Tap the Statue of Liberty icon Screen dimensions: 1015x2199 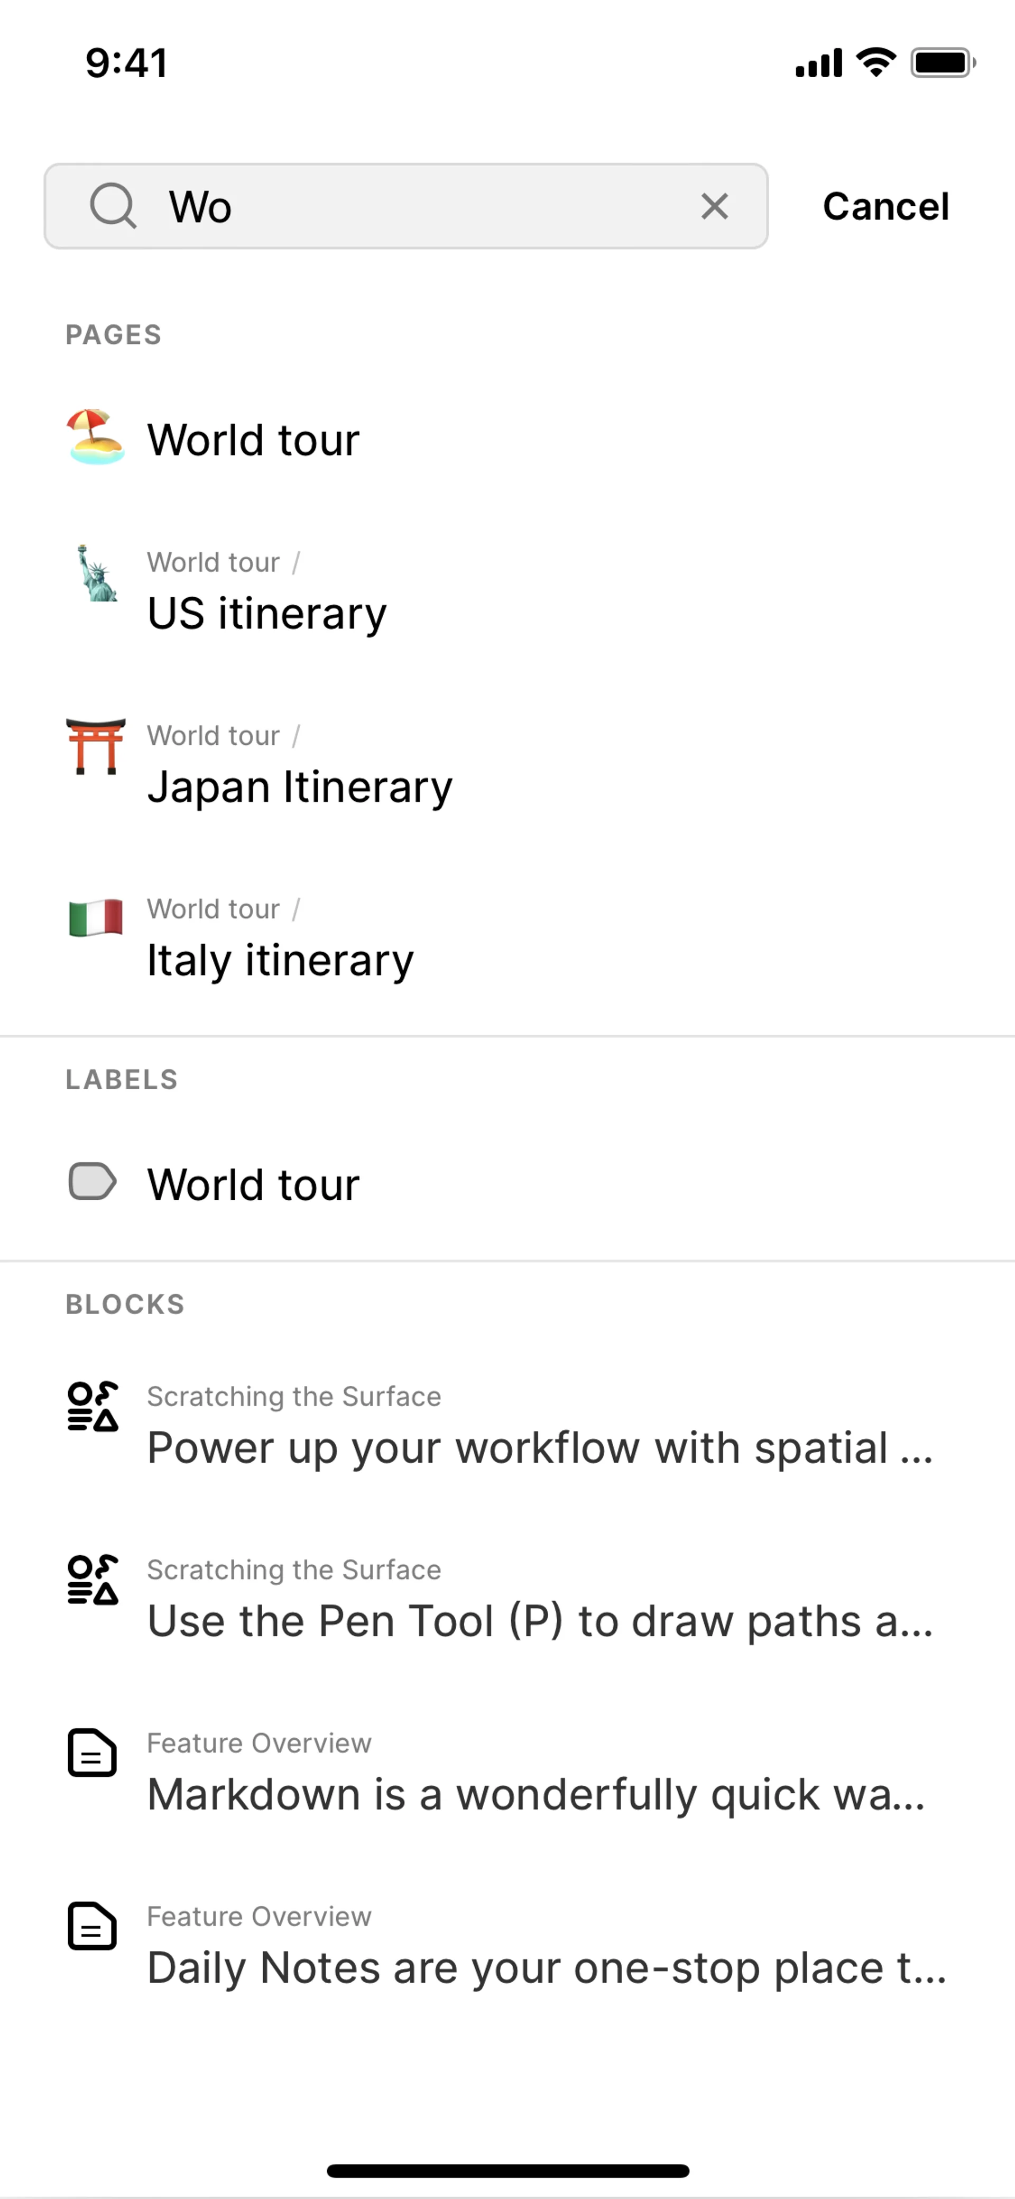96,574
